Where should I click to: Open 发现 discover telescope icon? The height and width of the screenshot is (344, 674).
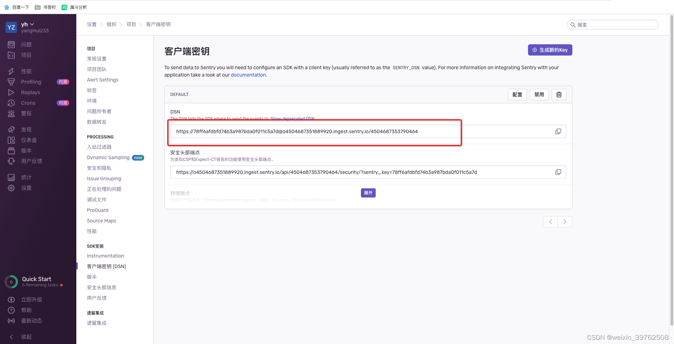click(x=11, y=130)
